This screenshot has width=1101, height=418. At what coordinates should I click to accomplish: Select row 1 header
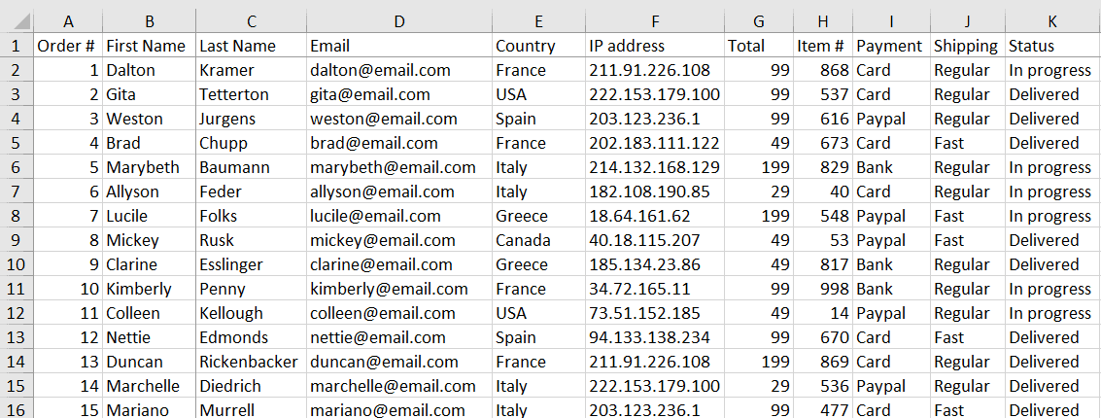[17, 46]
